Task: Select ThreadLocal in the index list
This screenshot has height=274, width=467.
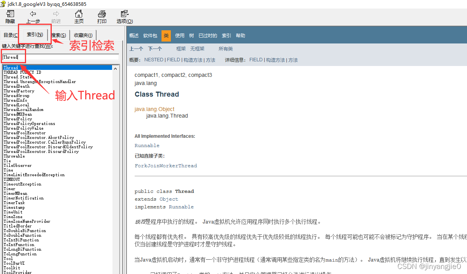Action: (x=16, y=105)
